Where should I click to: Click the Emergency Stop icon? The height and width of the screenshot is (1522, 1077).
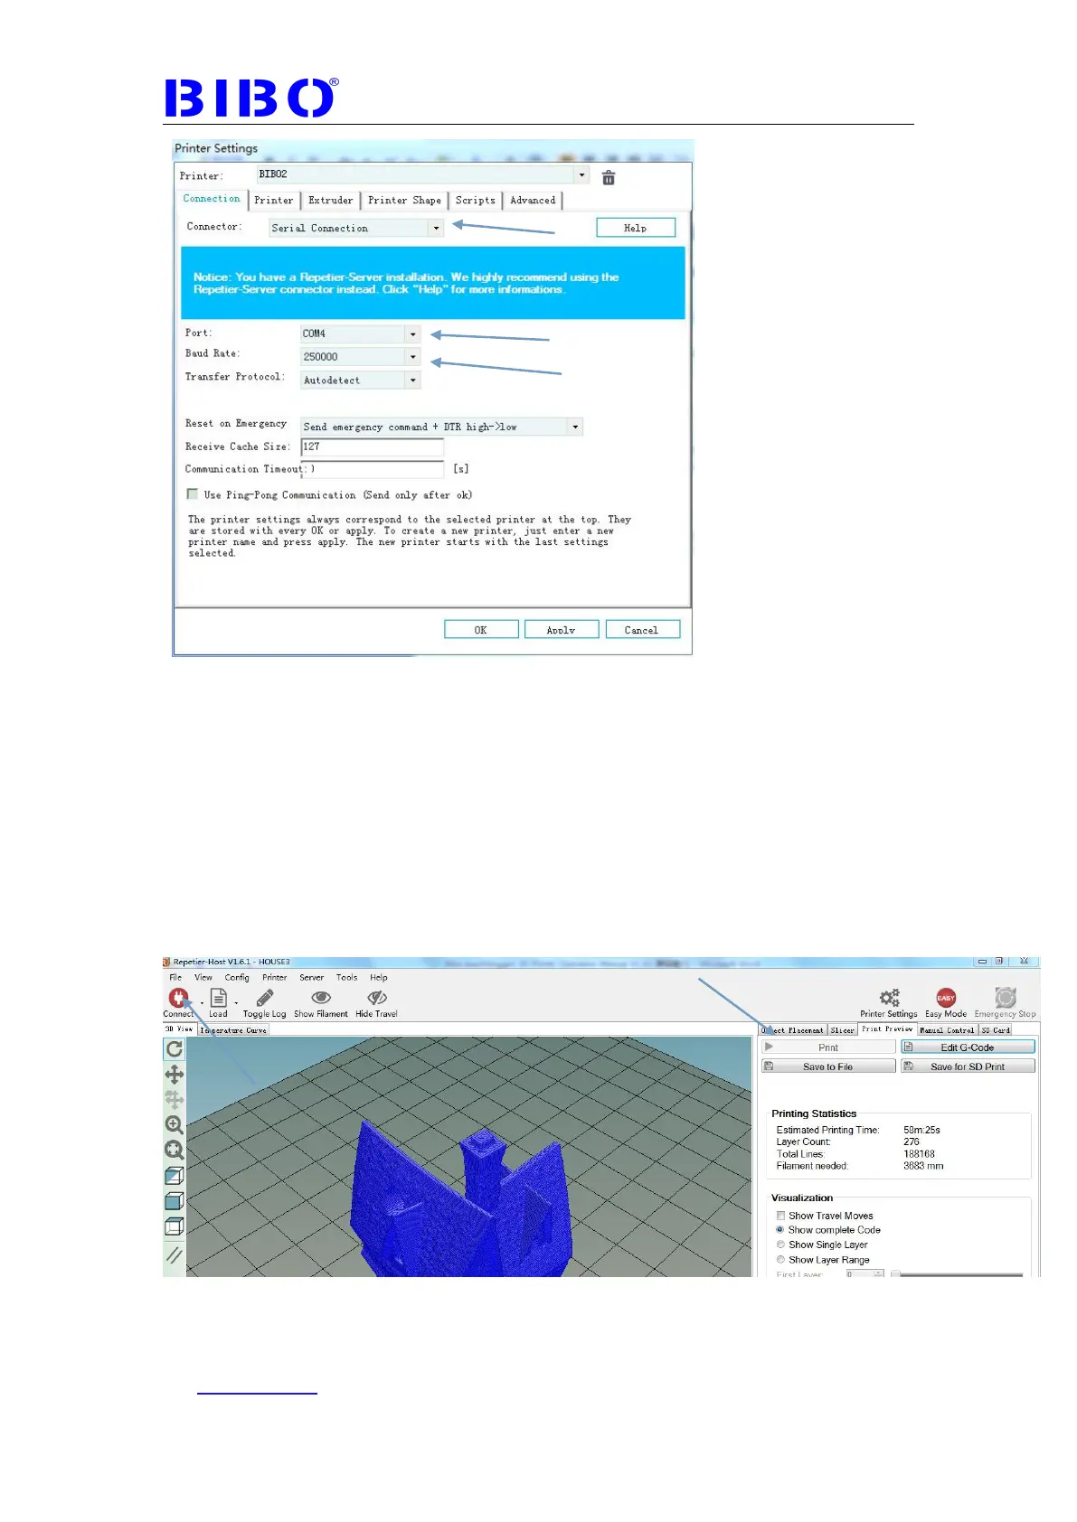click(x=1006, y=997)
